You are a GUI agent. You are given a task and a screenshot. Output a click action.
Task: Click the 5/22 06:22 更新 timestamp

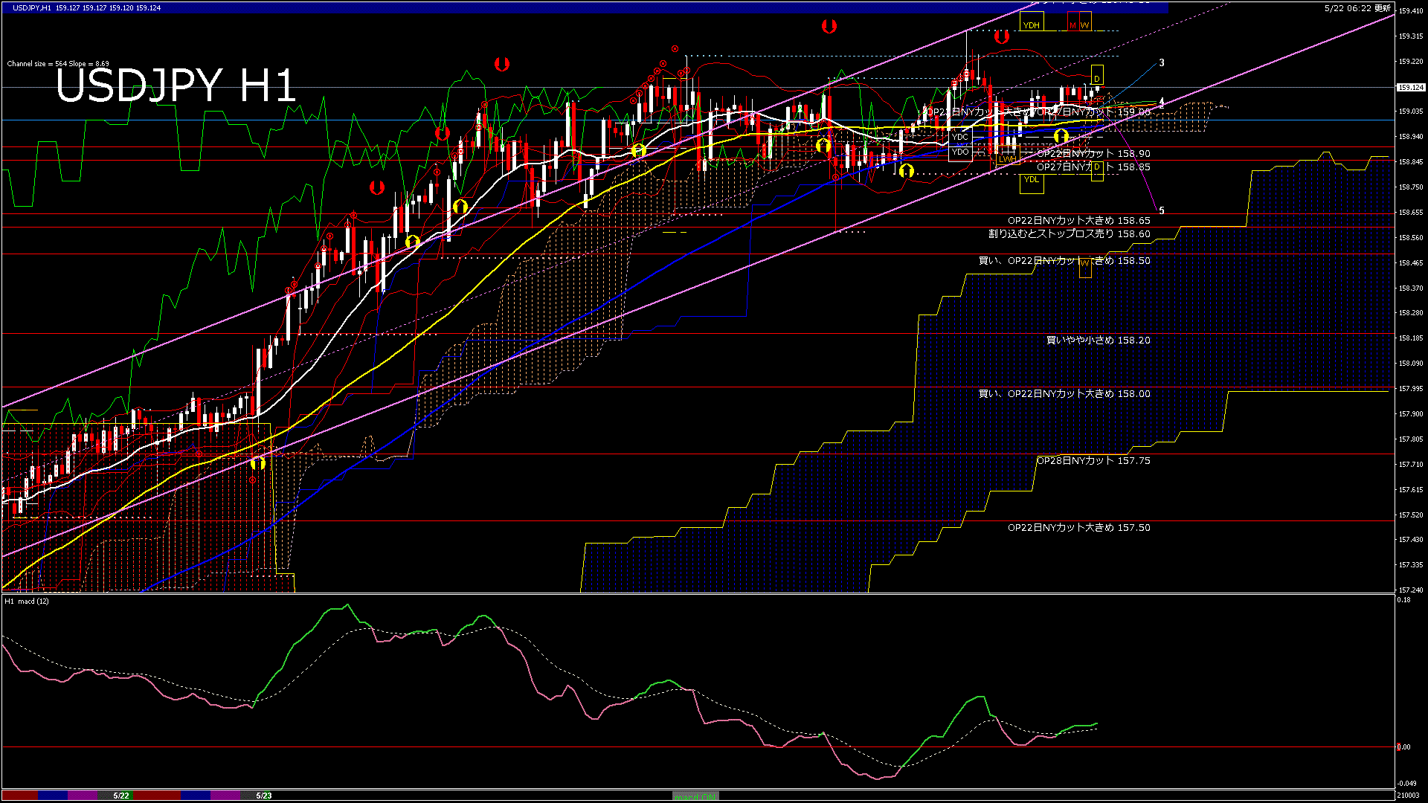[1357, 8]
